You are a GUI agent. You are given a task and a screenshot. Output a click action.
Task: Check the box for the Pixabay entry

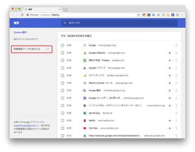63,60
